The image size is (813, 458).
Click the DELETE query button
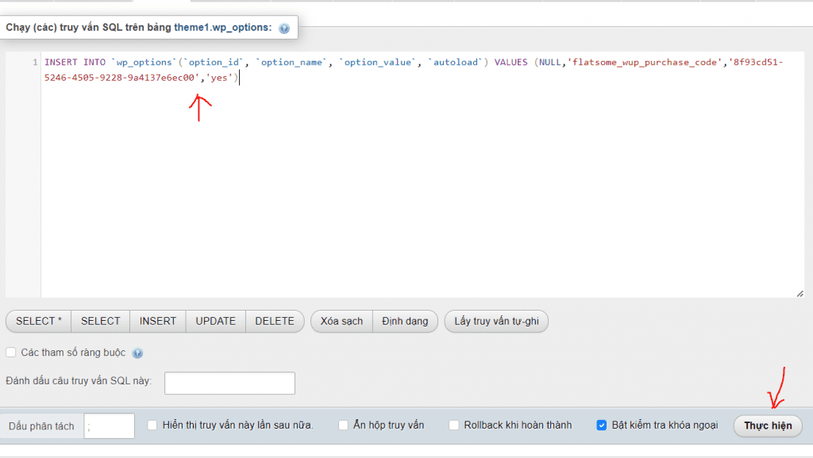[275, 321]
